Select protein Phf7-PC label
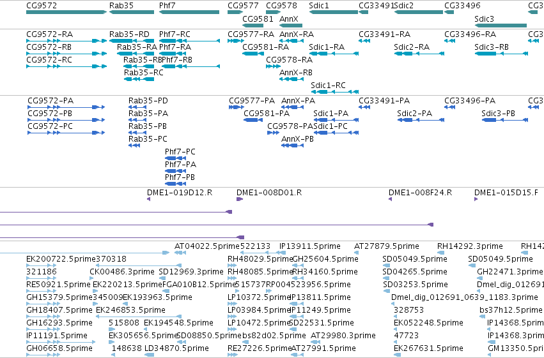 tap(180, 152)
